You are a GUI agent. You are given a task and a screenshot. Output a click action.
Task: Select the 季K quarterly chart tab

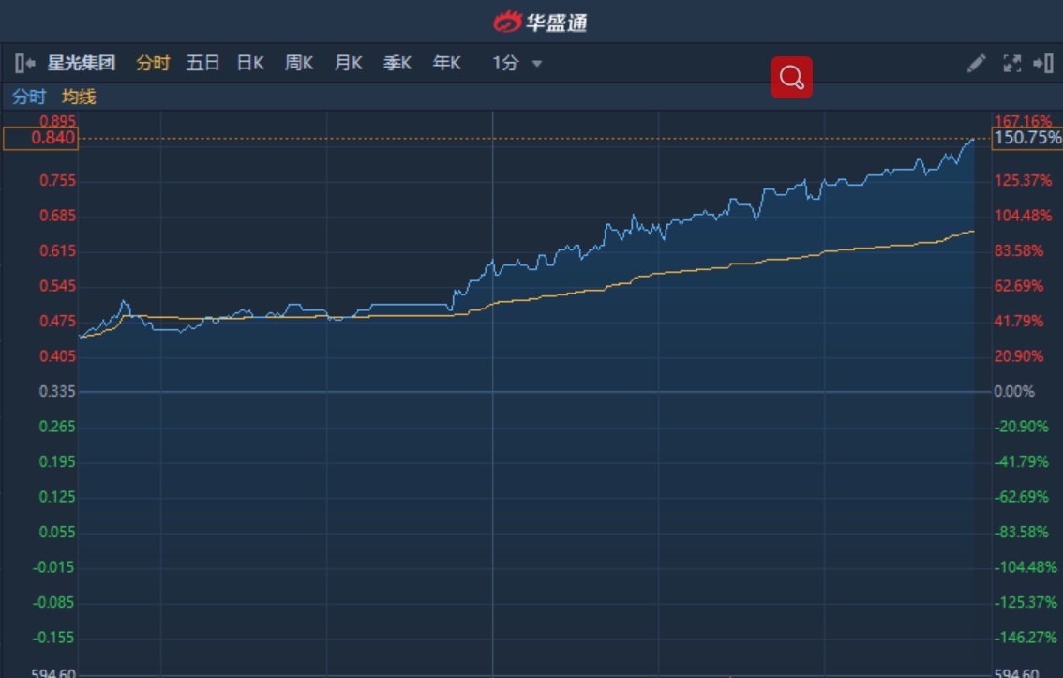pyautogui.click(x=397, y=63)
